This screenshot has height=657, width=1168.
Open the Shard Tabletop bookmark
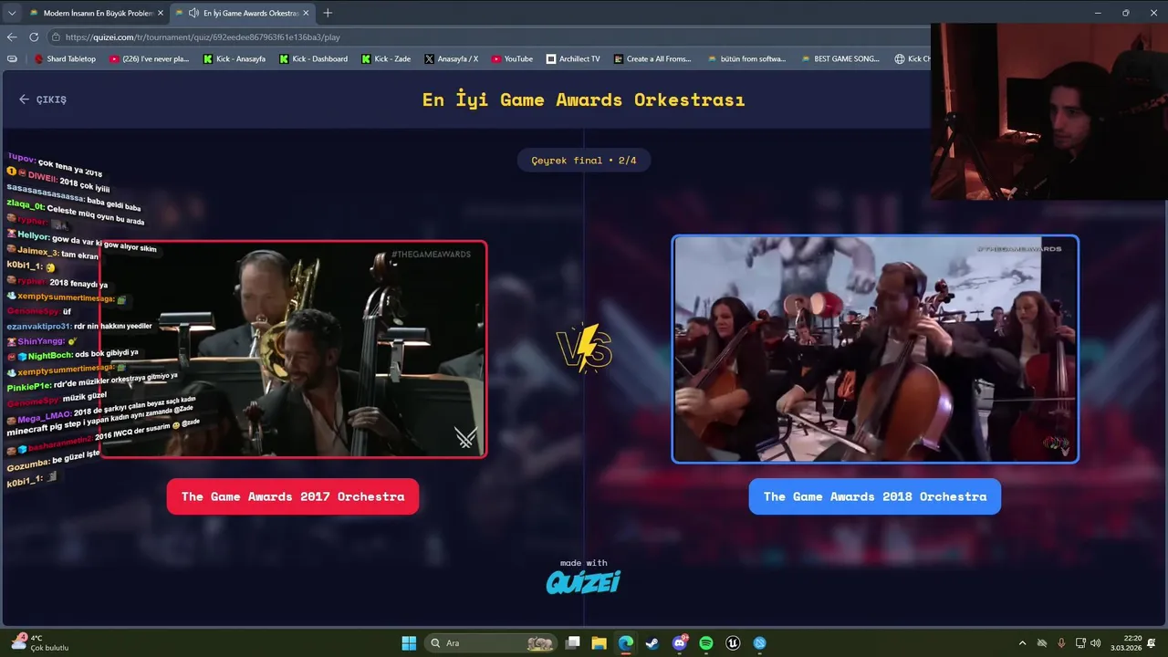pos(65,58)
